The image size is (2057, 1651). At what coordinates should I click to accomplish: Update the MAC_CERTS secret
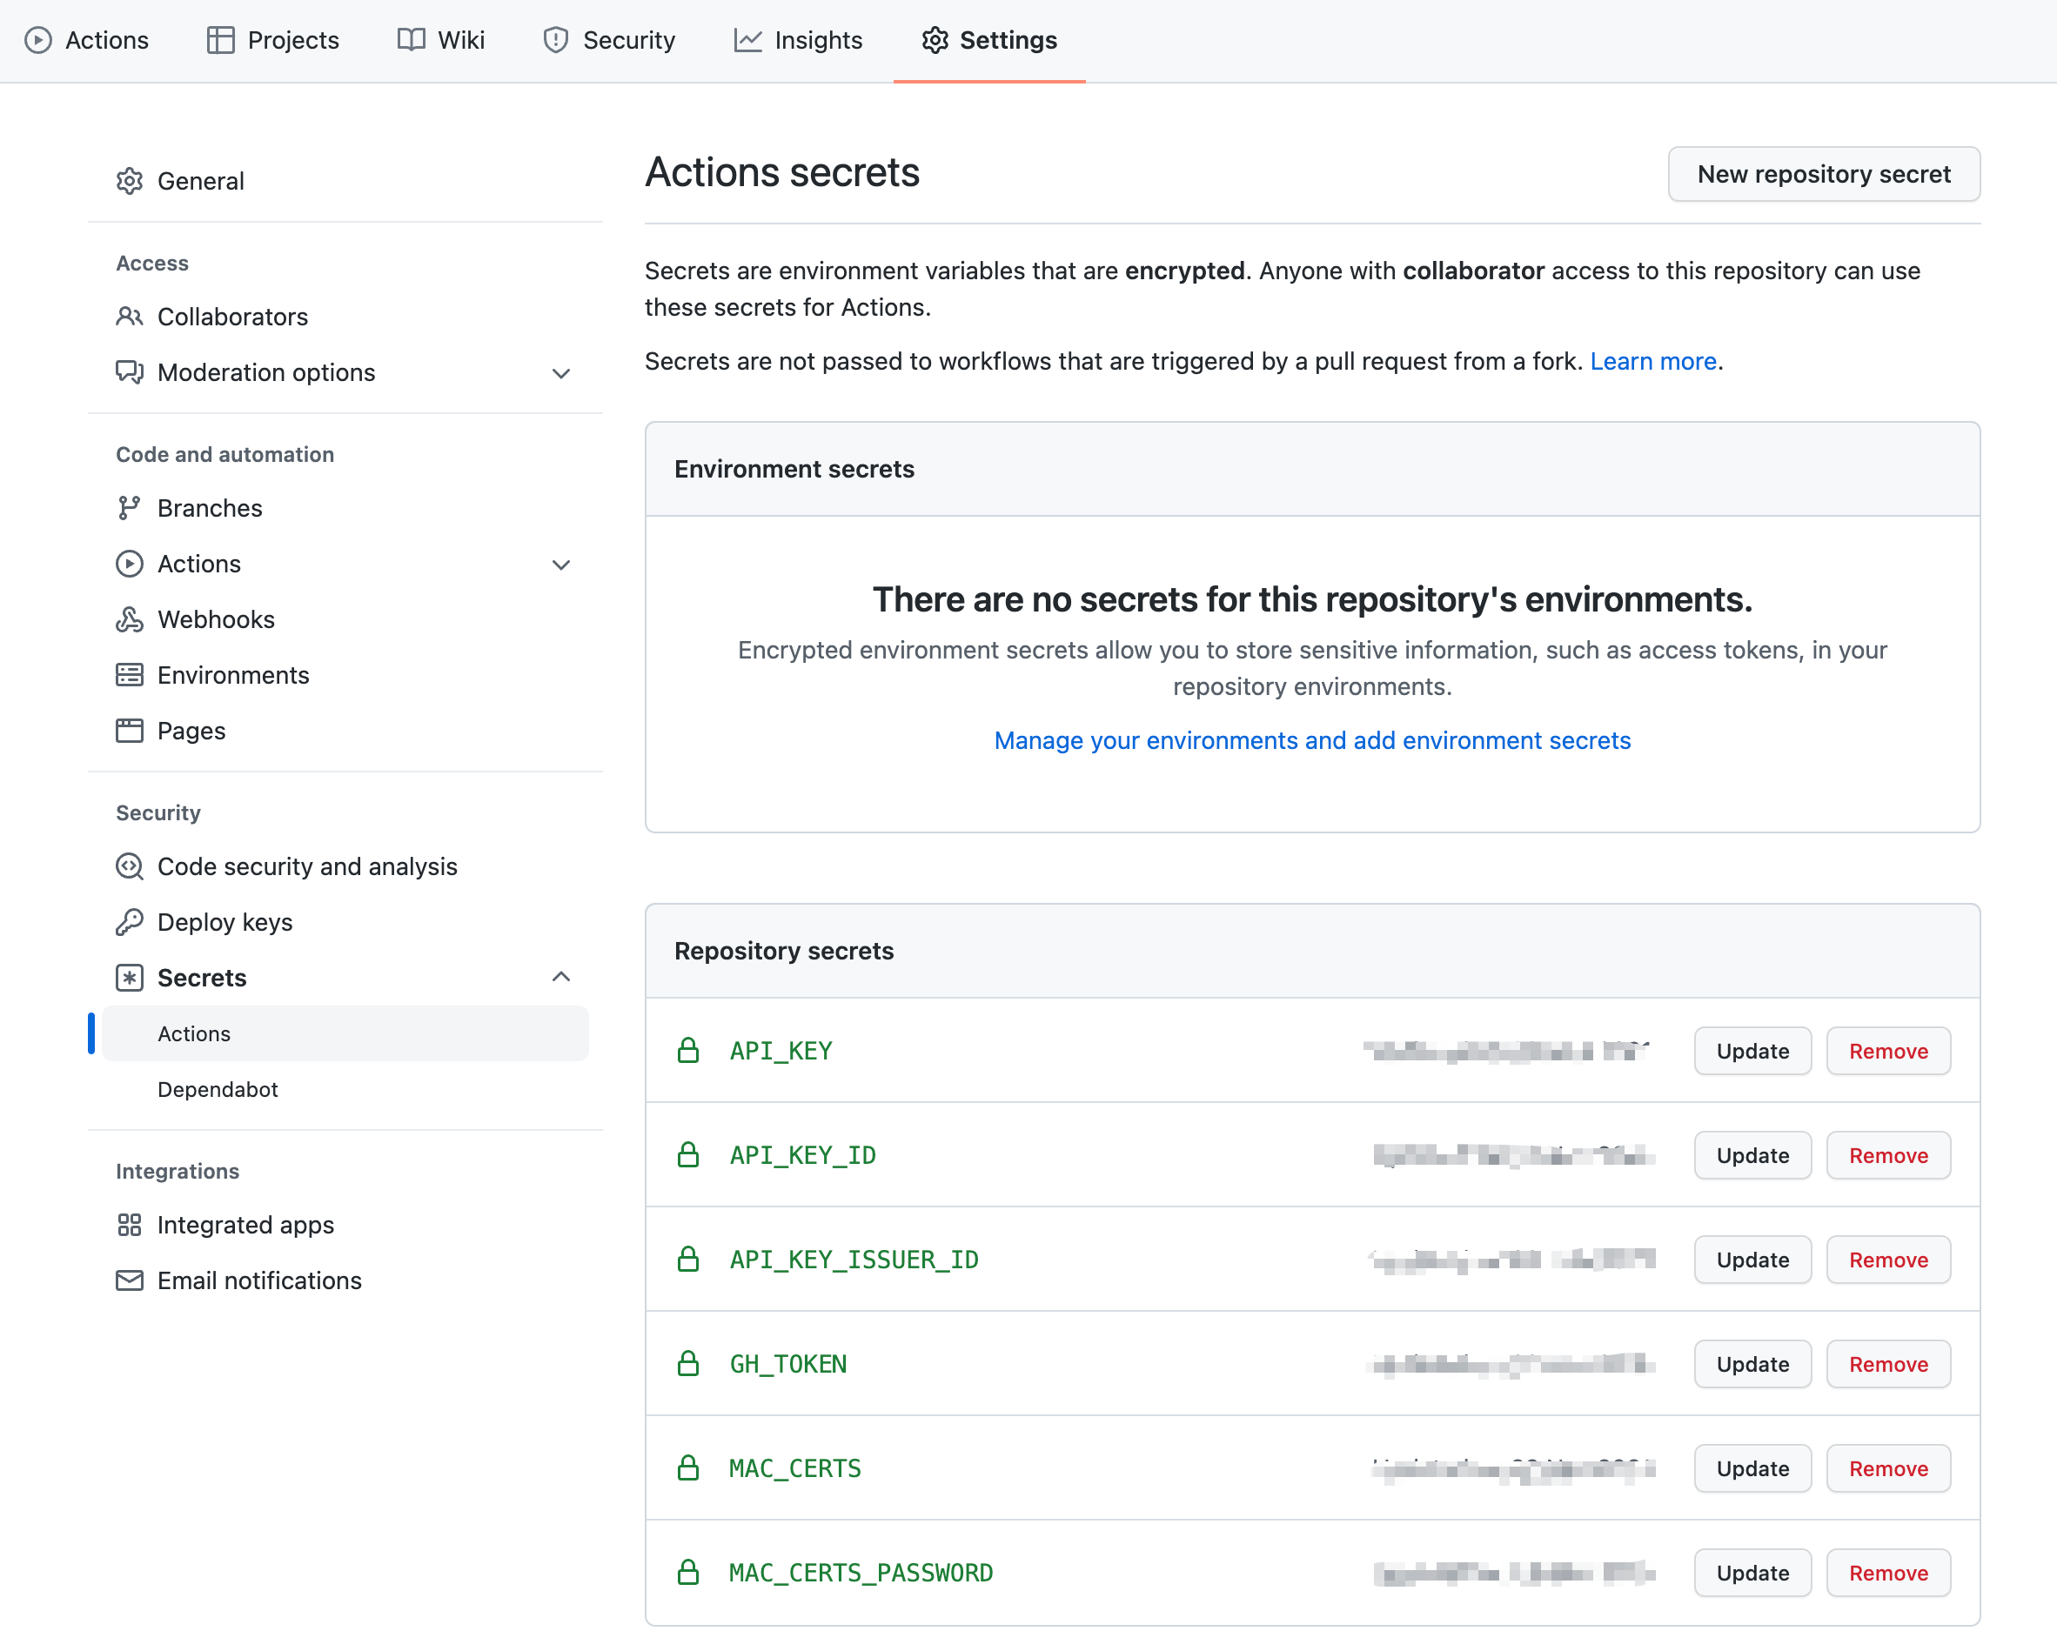(x=1752, y=1467)
